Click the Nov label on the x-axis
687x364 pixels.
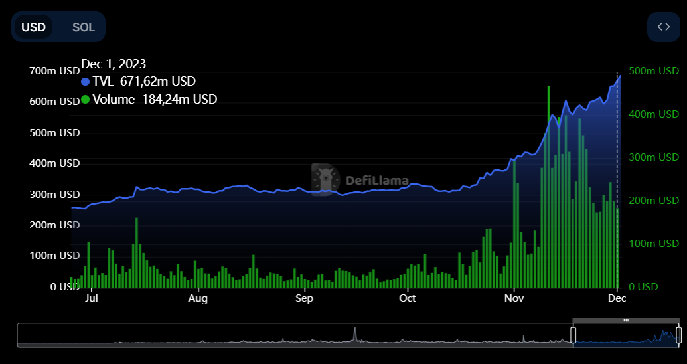[x=514, y=298]
